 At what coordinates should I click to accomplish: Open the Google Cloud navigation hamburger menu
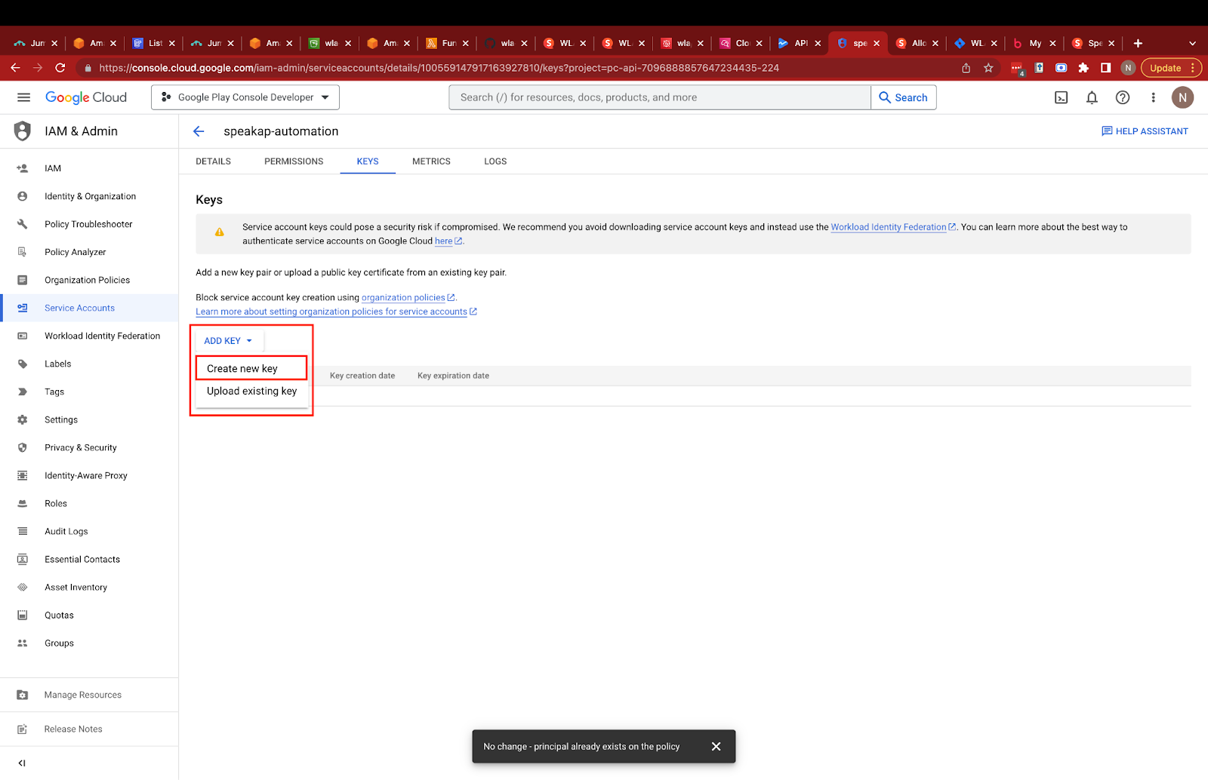23,97
